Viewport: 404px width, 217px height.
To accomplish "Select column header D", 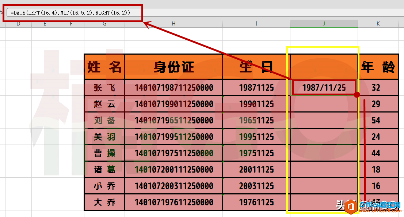I will 18,24.
